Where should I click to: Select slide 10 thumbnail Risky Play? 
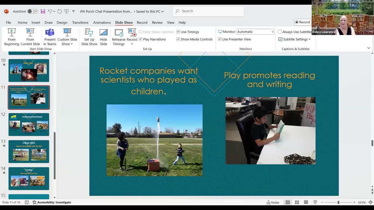click(29, 70)
